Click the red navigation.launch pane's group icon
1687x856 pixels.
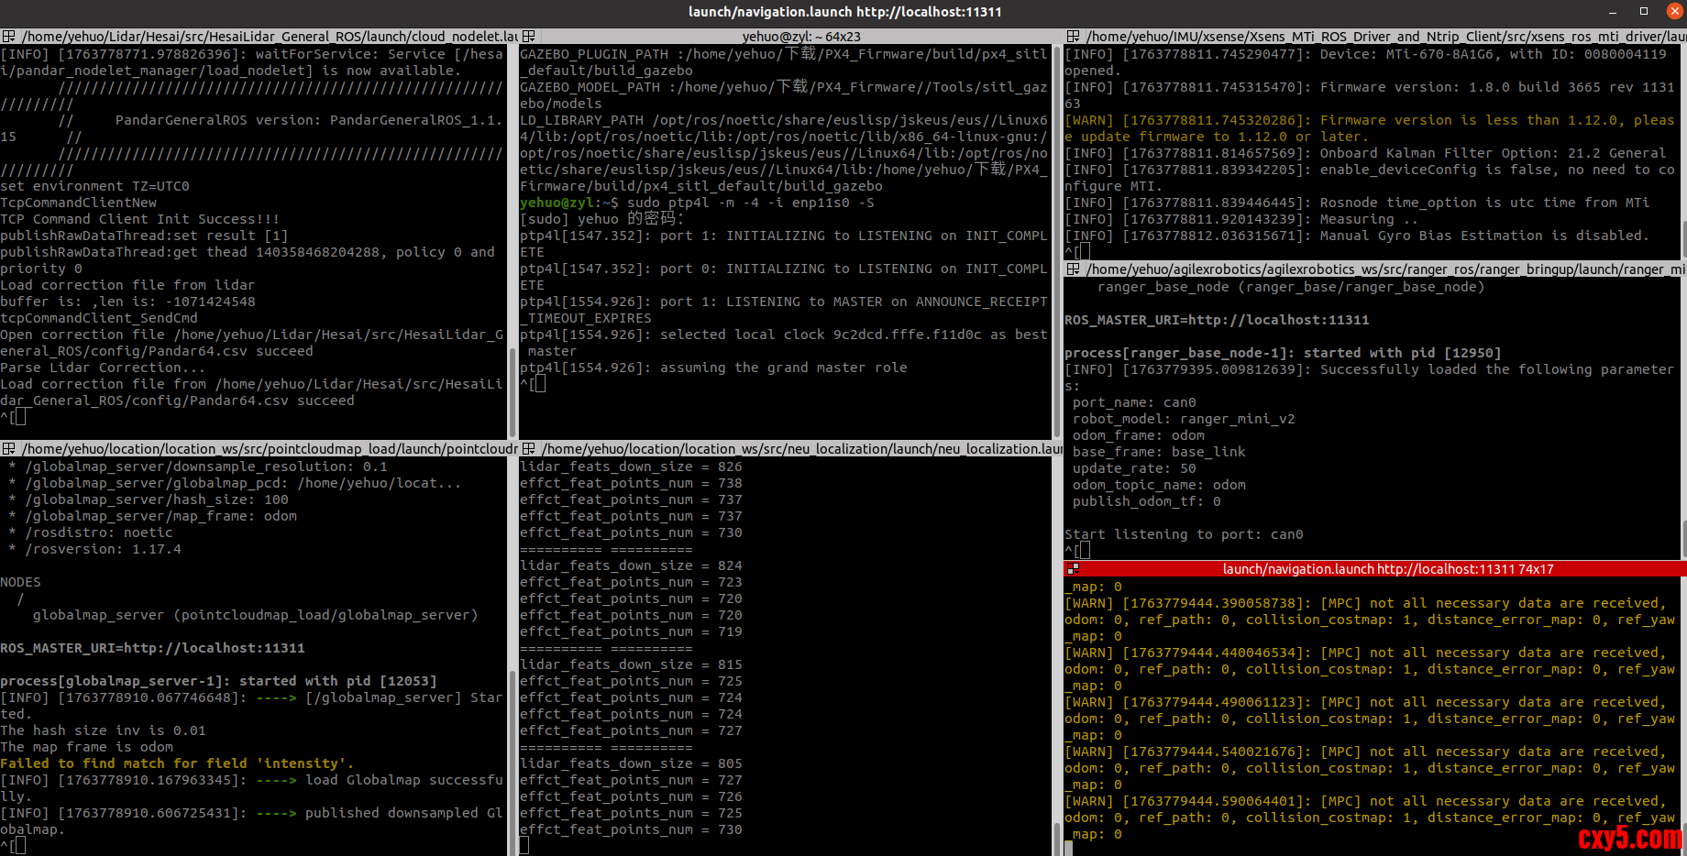(x=1073, y=569)
